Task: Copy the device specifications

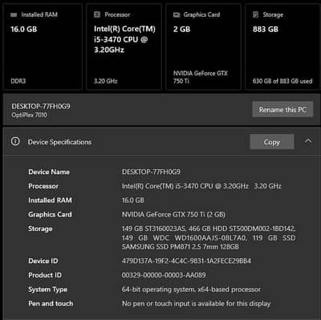Action: coord(272,142)
